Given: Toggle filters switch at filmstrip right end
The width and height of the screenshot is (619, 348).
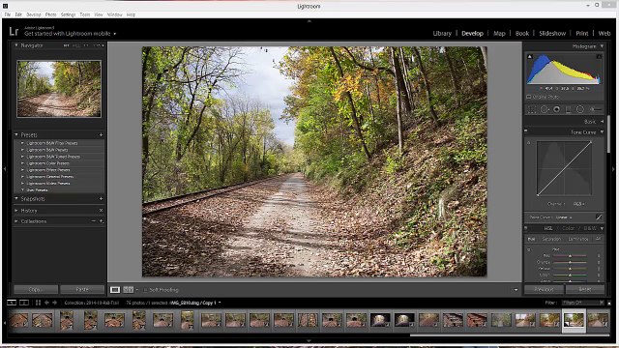Looking at the screenshot, I should pos(609,303).
